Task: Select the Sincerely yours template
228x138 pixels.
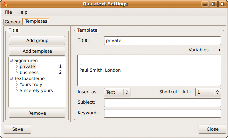Action: click(x=36, y=90)
